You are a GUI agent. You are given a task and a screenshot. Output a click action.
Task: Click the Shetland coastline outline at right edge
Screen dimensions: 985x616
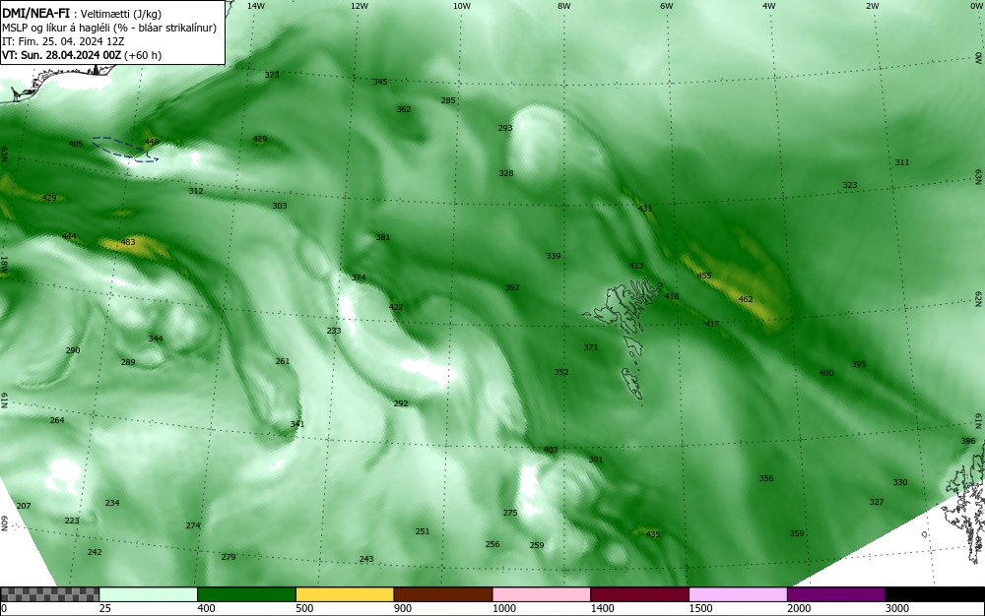click(964, 502)
